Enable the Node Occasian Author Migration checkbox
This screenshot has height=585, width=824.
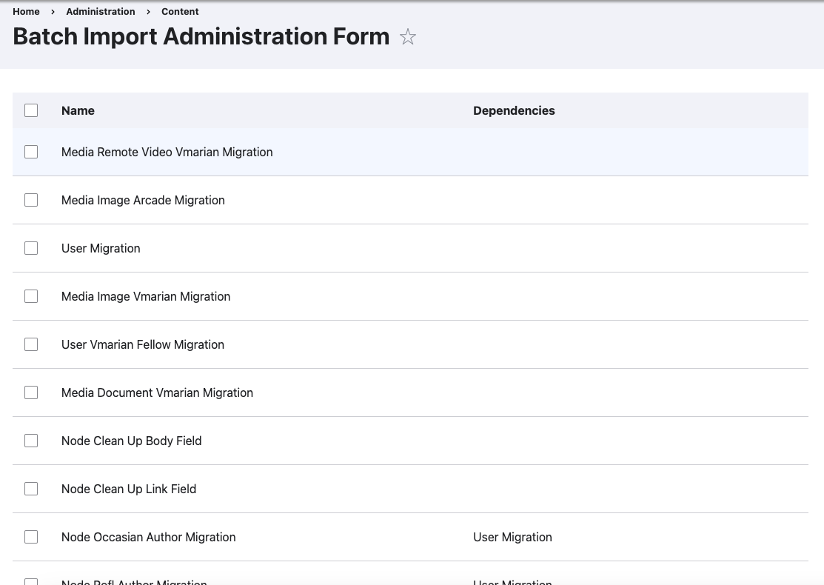click(x=31, y=537)
